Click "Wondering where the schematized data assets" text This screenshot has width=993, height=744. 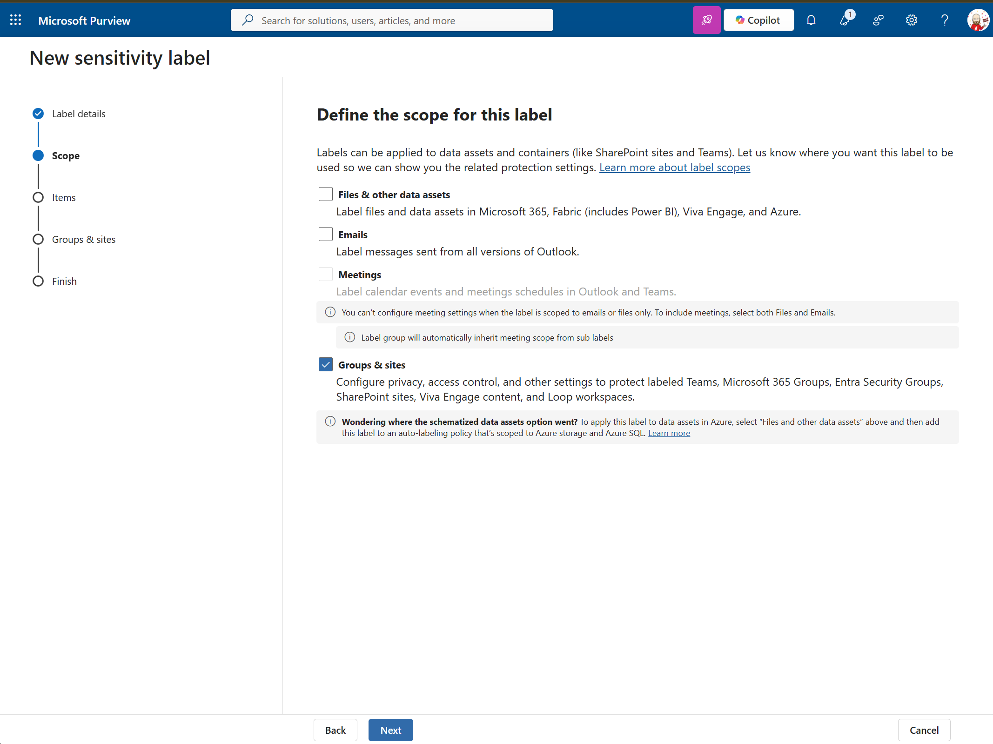click(x=460, y=422)
